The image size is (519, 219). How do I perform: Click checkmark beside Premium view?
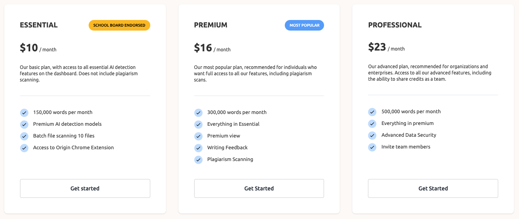click(x=198, y=136)
